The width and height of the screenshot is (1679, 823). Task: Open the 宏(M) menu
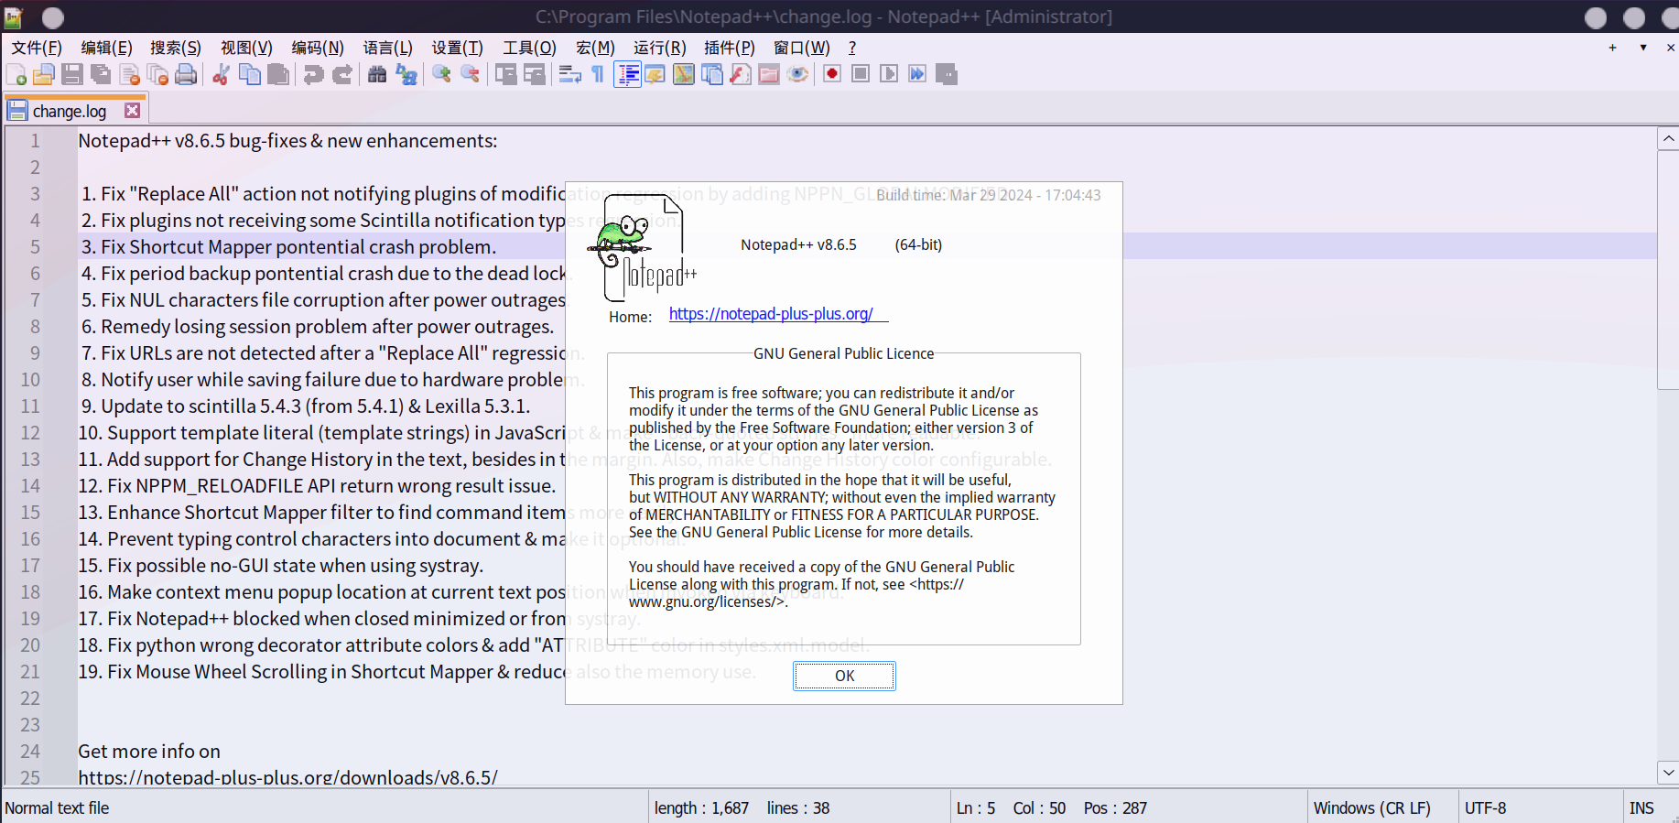pyautogui.click(x=595, y=48)
